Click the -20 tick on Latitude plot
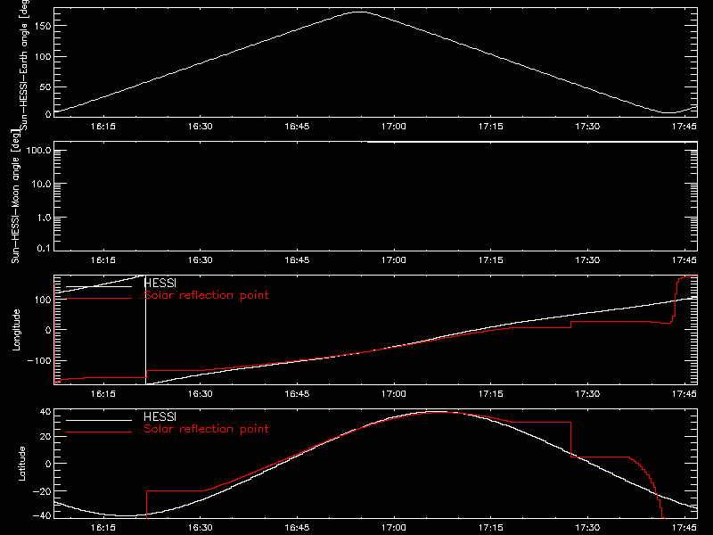Image resolution: width=713 pixels, height=535 pixels. tap(42, 491)
